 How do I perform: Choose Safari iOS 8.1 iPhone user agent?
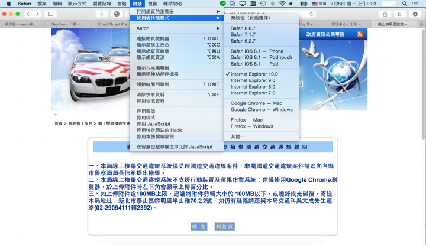coord(262,51)
